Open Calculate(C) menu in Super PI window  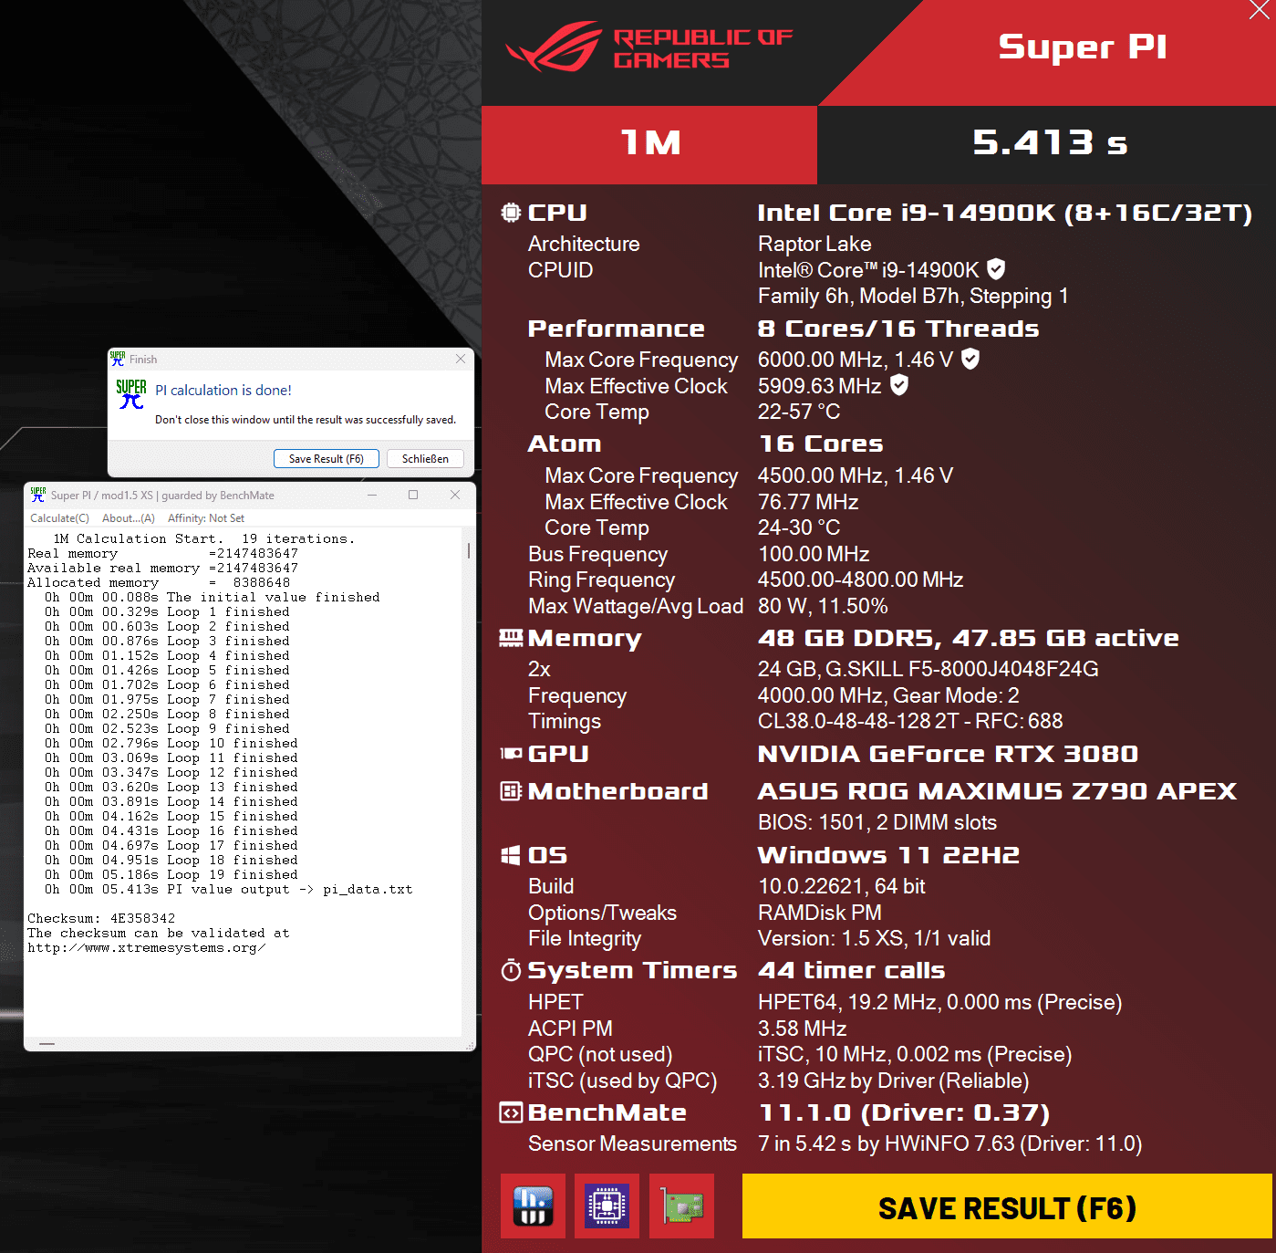pos(60,518)
